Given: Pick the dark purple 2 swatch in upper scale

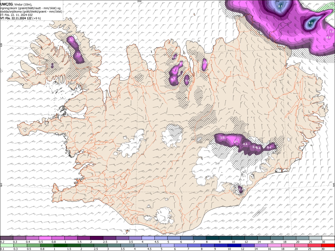Looking at the screenshot, I should 97,238.
